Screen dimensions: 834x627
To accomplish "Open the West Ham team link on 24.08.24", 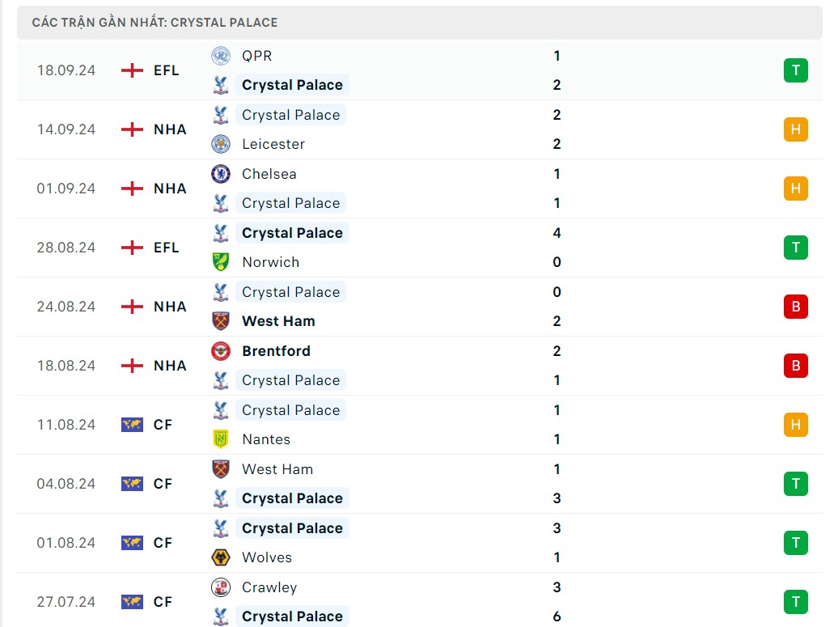I will pyautogui.click(x=278, y=321).
